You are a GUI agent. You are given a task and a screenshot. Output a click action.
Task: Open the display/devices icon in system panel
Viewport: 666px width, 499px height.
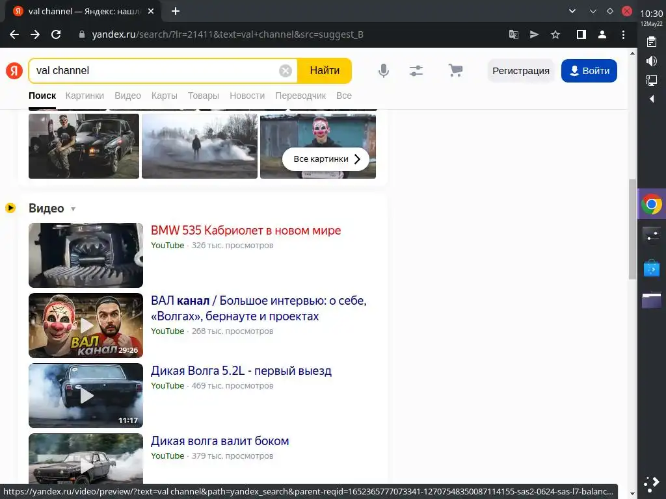(x=652, y=80)
